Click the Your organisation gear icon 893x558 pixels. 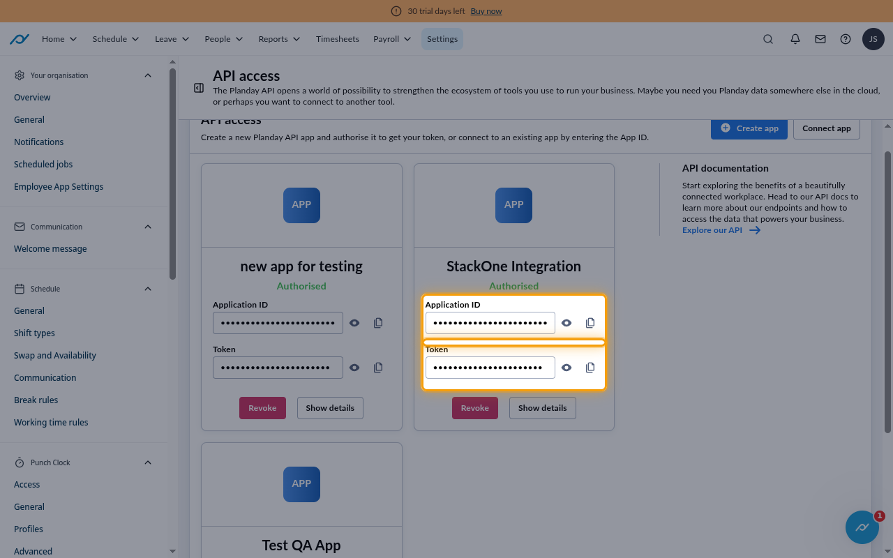pyautogui.click(x=20, y=75)
